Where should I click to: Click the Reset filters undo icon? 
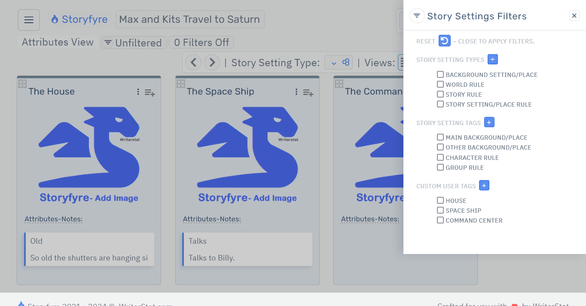coord(445,41)
